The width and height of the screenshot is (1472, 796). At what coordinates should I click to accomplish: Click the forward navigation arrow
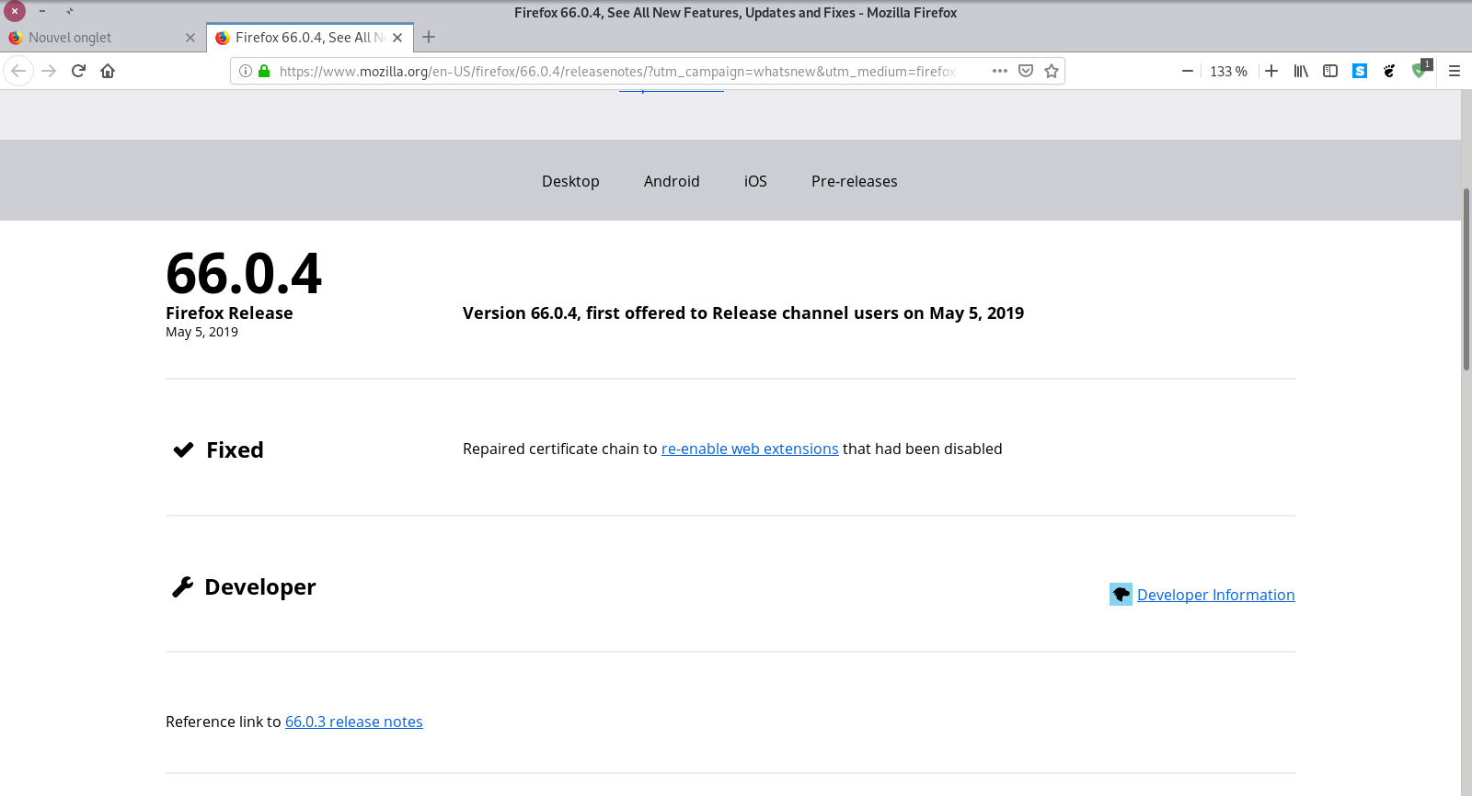[49, 71]
